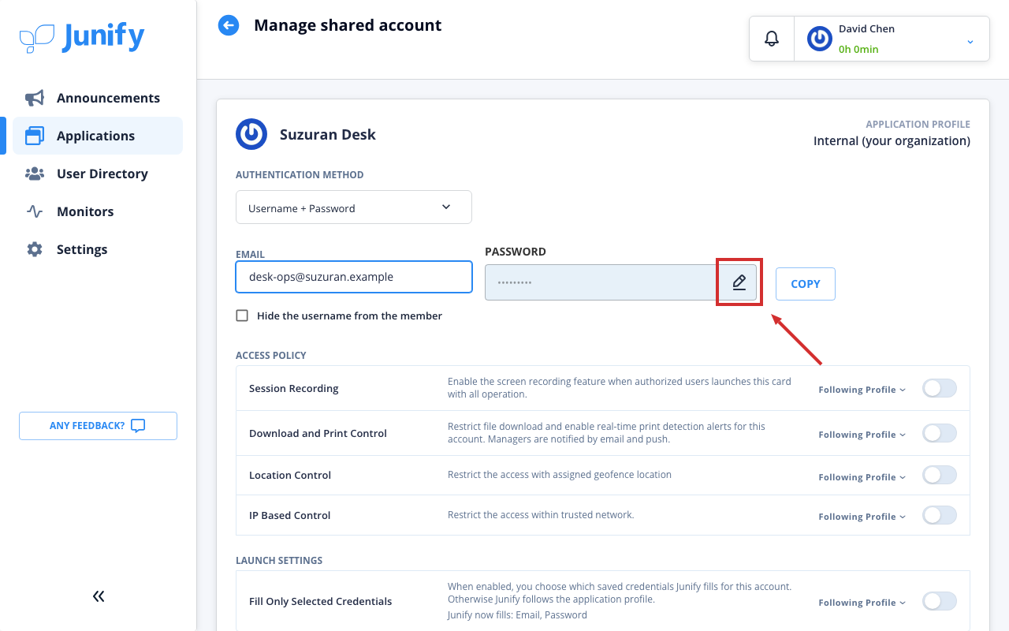Check Hide the username from the member

(242, 315)
